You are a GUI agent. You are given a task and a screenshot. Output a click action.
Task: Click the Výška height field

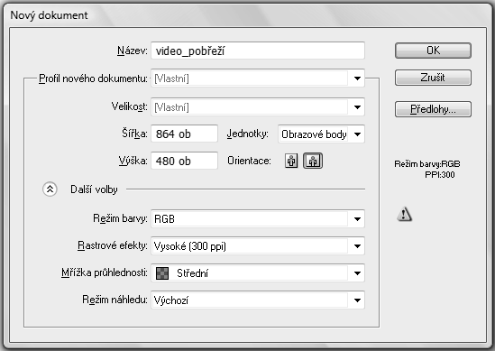tap(184, 161)
